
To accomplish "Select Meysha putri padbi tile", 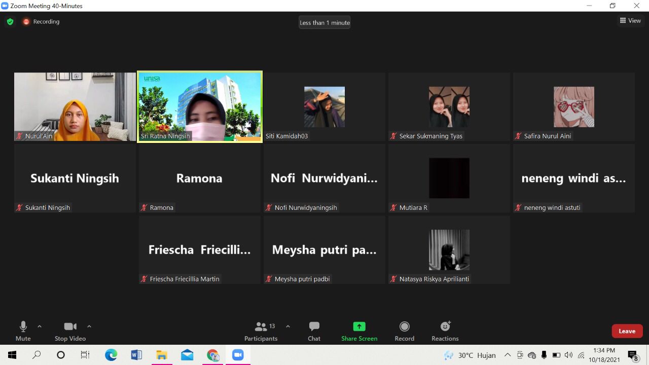I will point(324,250).
